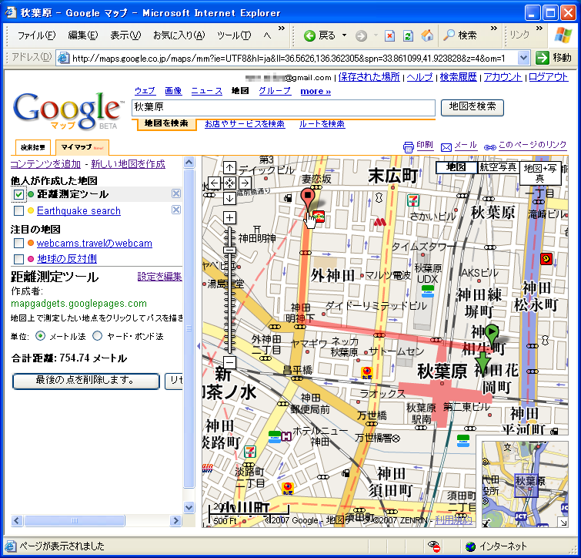The width and height of the screenshot is (581, 558).
Task: Open the ルートを検索 link
Action: click(322, 124)
